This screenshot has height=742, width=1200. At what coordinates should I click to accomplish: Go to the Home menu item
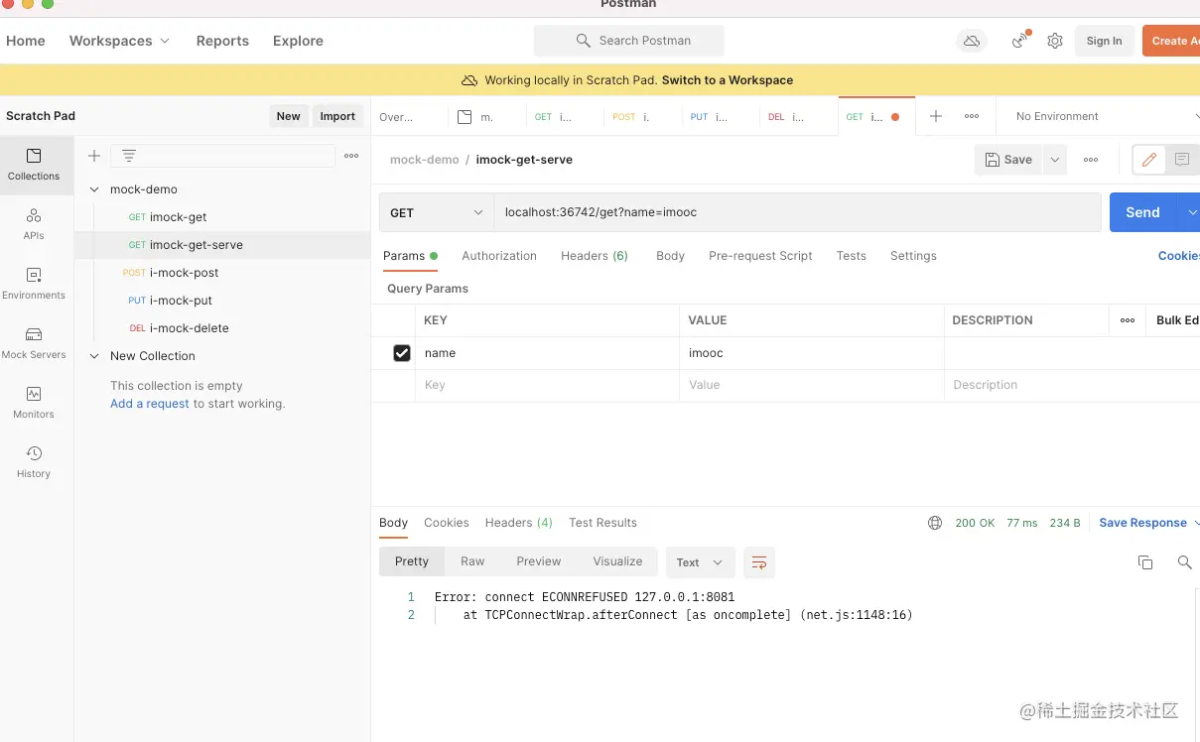pyautogui.click(x=26, y=41)
